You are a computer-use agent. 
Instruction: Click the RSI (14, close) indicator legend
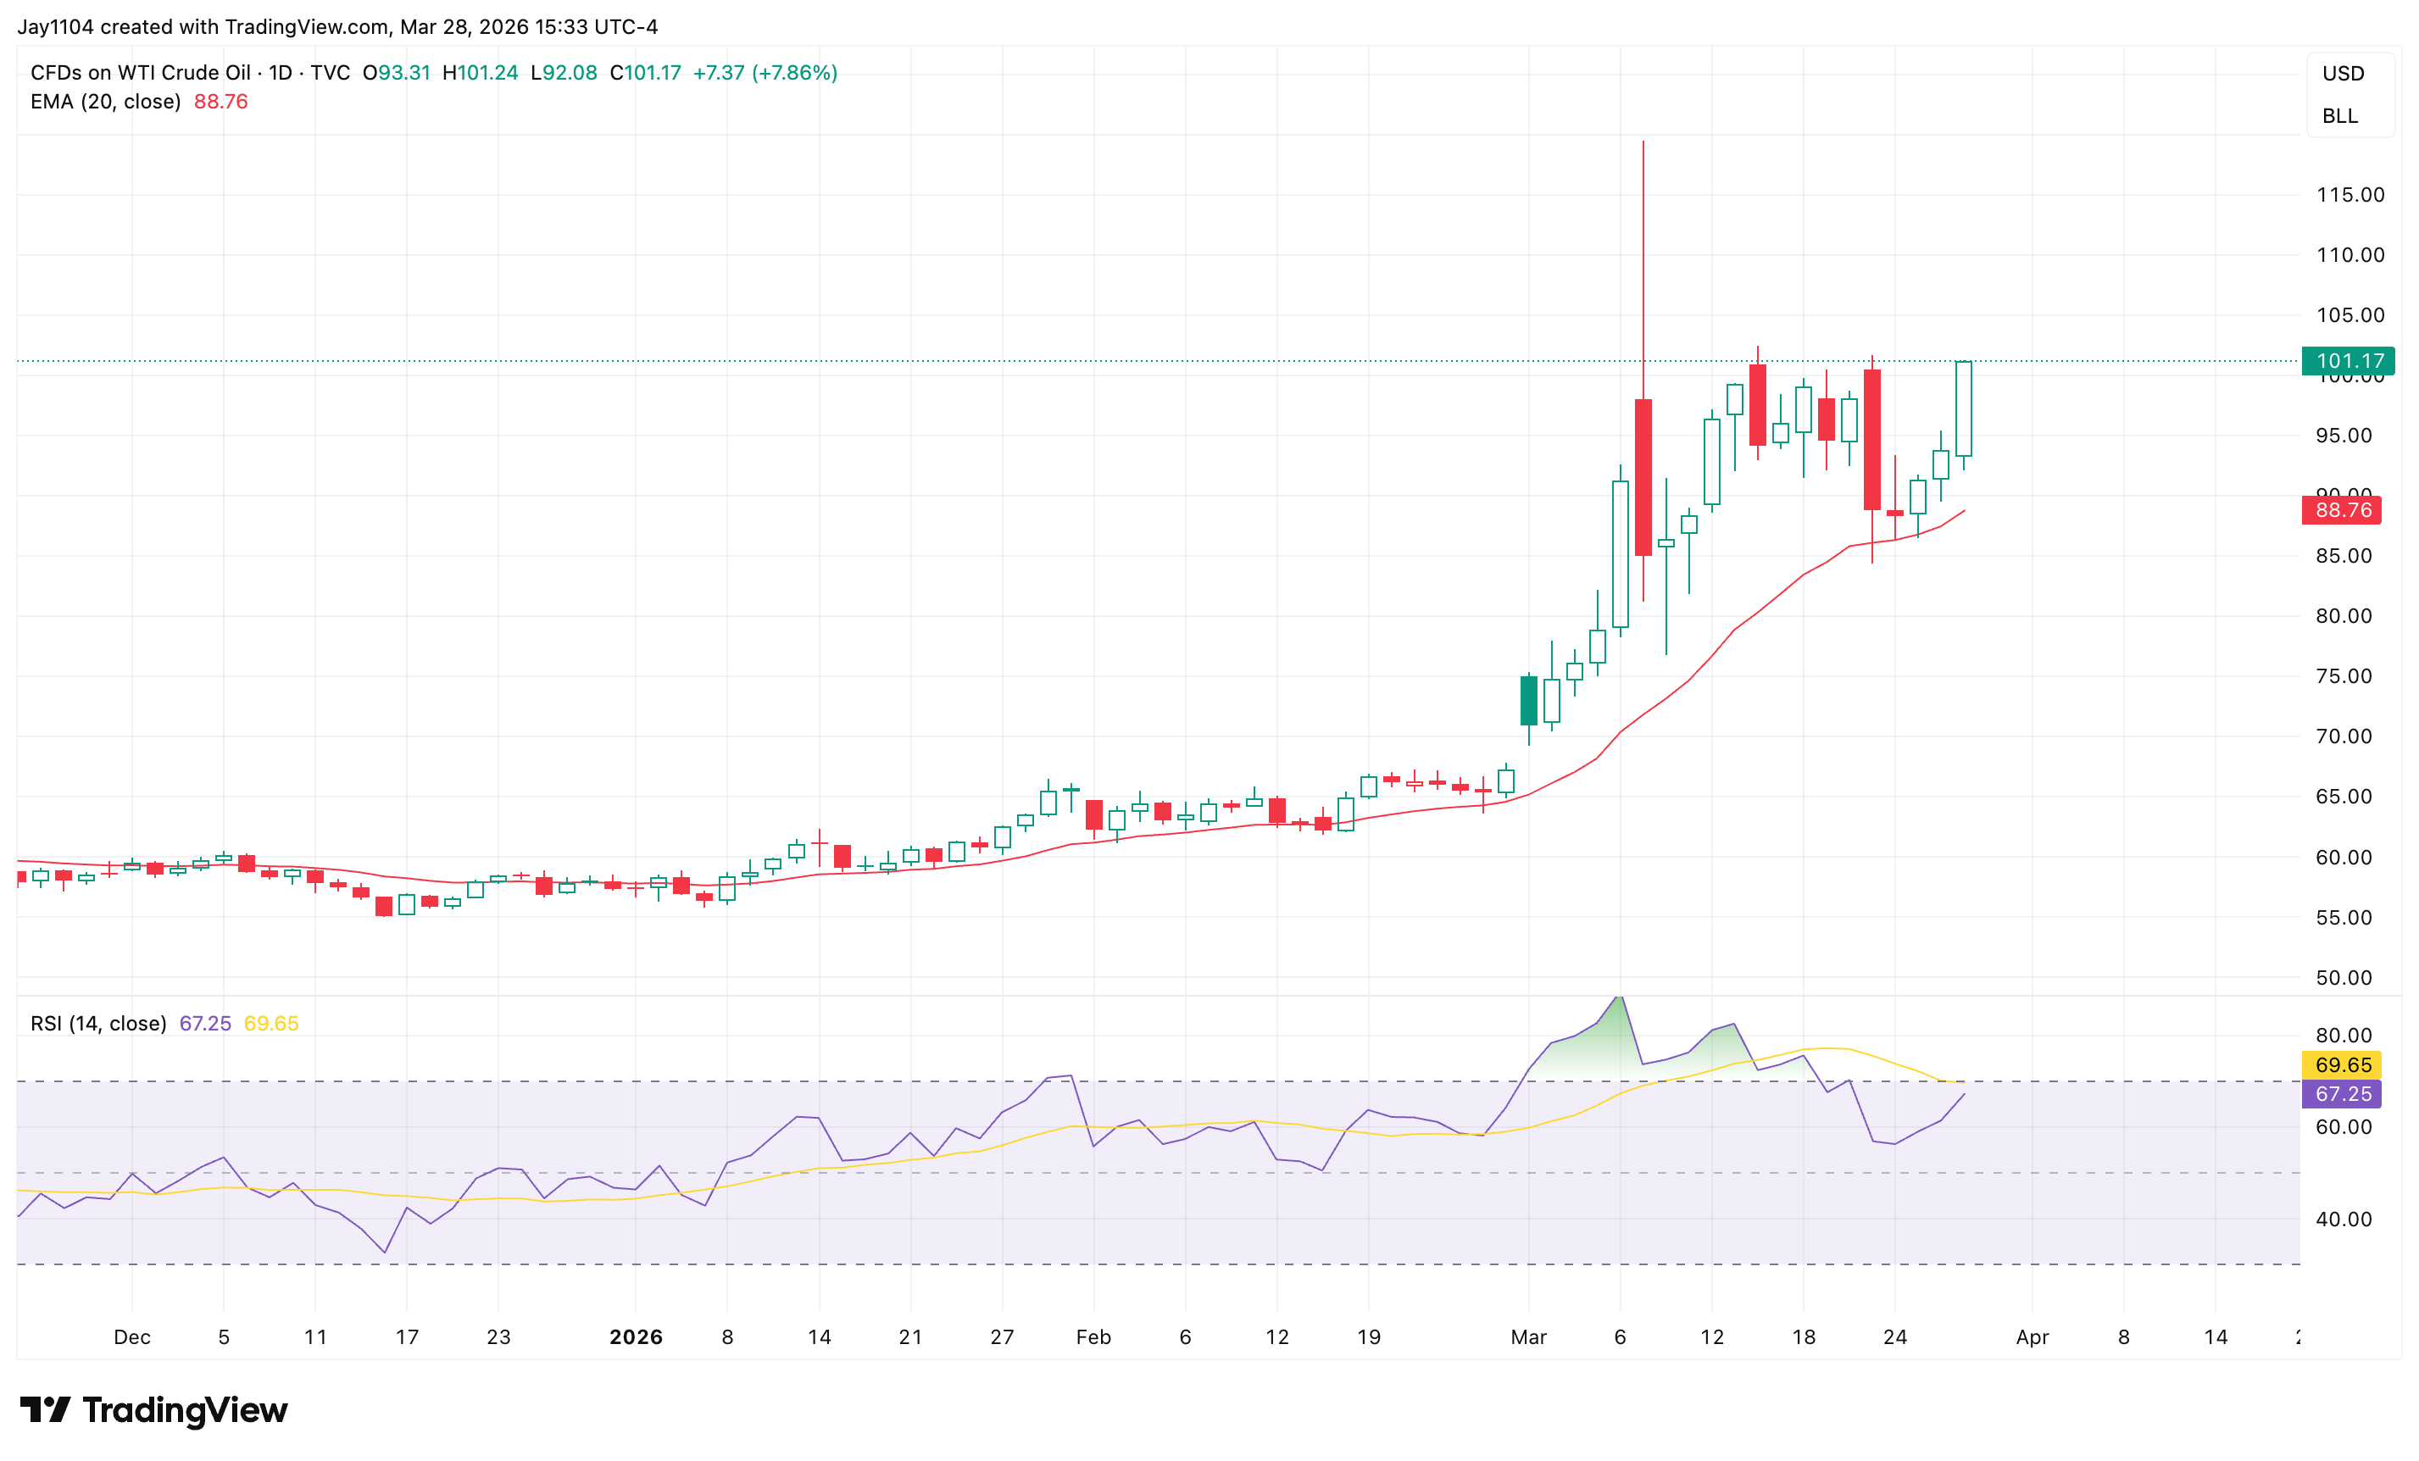tap(98, 1023)
